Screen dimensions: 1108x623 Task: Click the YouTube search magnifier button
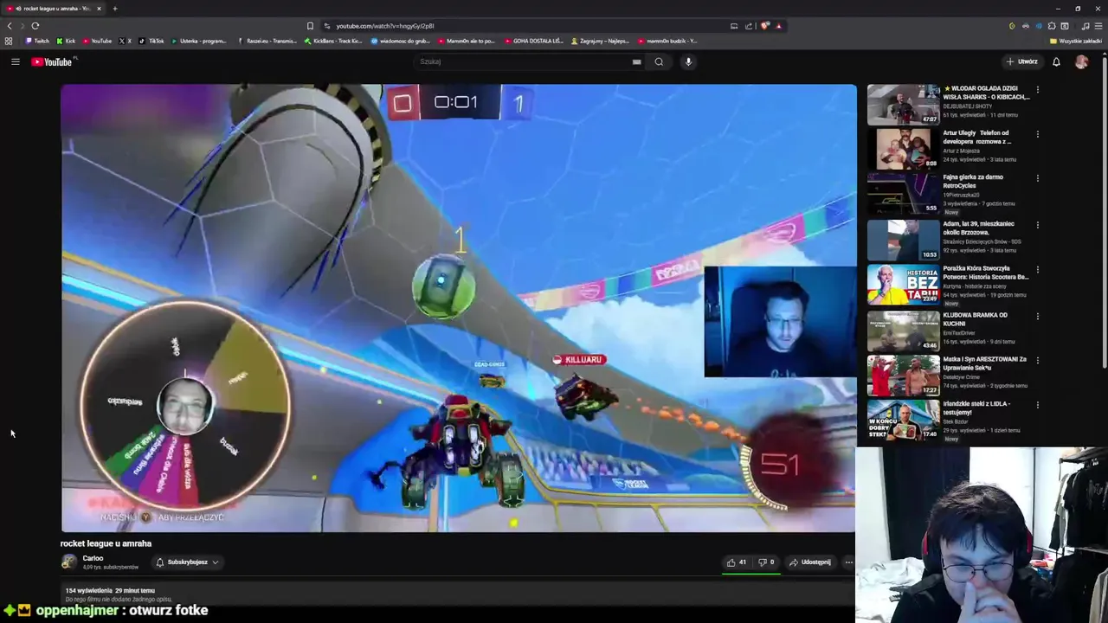pos(659,61)
